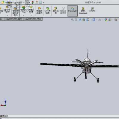Expand the arrow below Assembly Features (装配体特征)
This screenshot has height=119, width=119.
[x=24, y=15]
